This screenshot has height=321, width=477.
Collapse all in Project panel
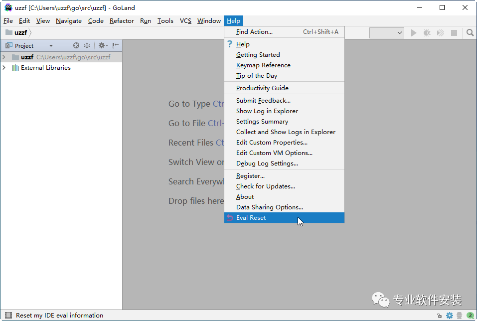pos(87,45)
